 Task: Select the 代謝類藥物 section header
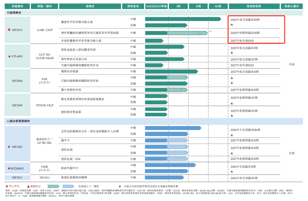coord(14,13)
